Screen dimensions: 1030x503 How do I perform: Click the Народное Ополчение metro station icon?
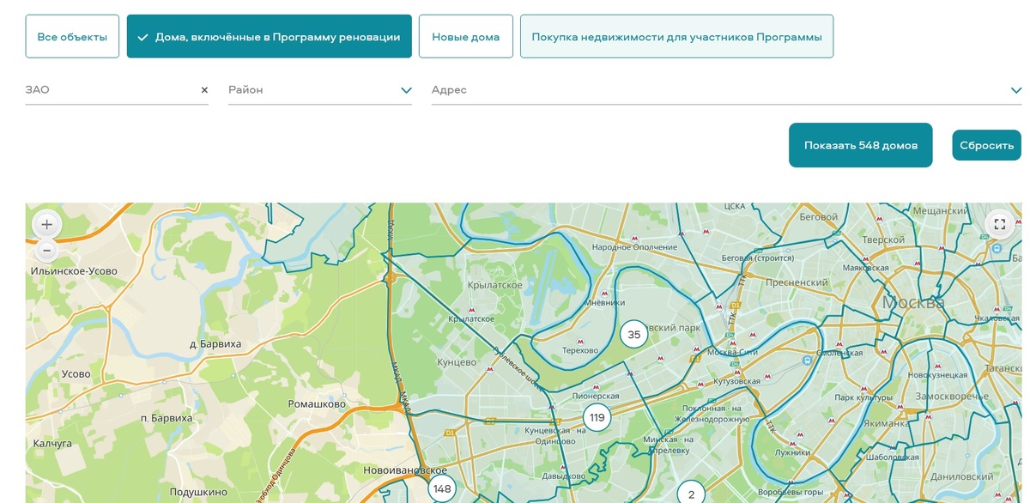[x=634, y=237]
